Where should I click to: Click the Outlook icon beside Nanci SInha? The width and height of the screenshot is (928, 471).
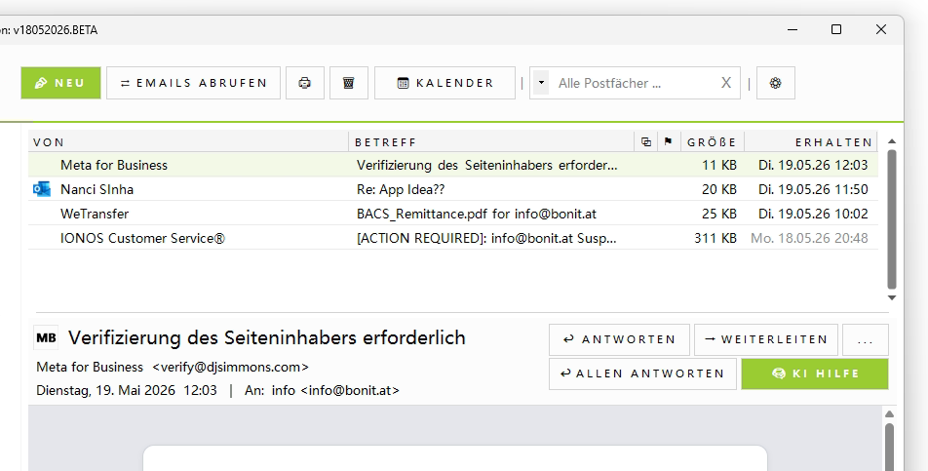click(x=41, y=189)
